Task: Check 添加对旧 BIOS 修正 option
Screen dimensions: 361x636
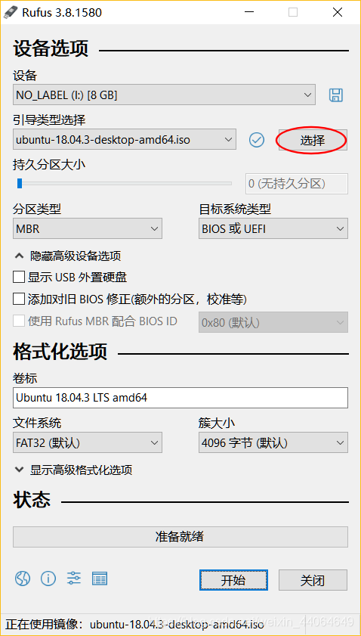Action: click(19, 299)
